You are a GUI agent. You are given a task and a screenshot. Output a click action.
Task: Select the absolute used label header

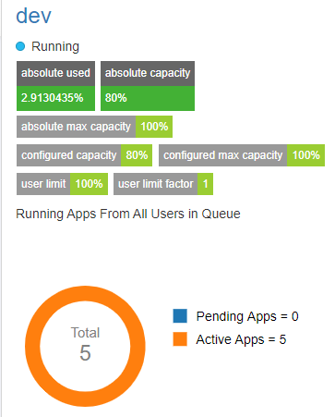coord(55,73)
